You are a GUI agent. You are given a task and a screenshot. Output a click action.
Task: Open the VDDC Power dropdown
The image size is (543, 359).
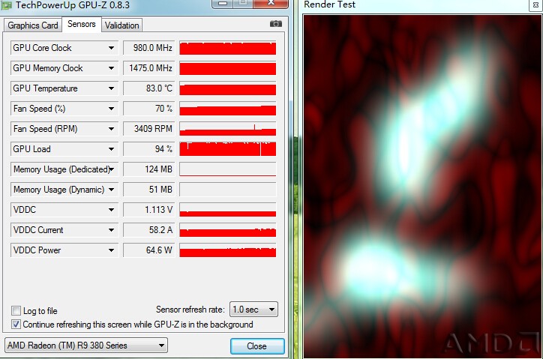point(111,250)
